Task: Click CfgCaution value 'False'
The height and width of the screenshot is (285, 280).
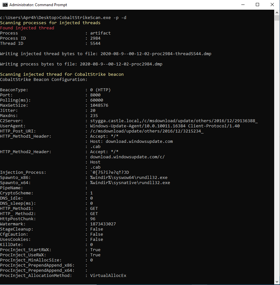Action: pyautogui.click(x=97, y=234)
